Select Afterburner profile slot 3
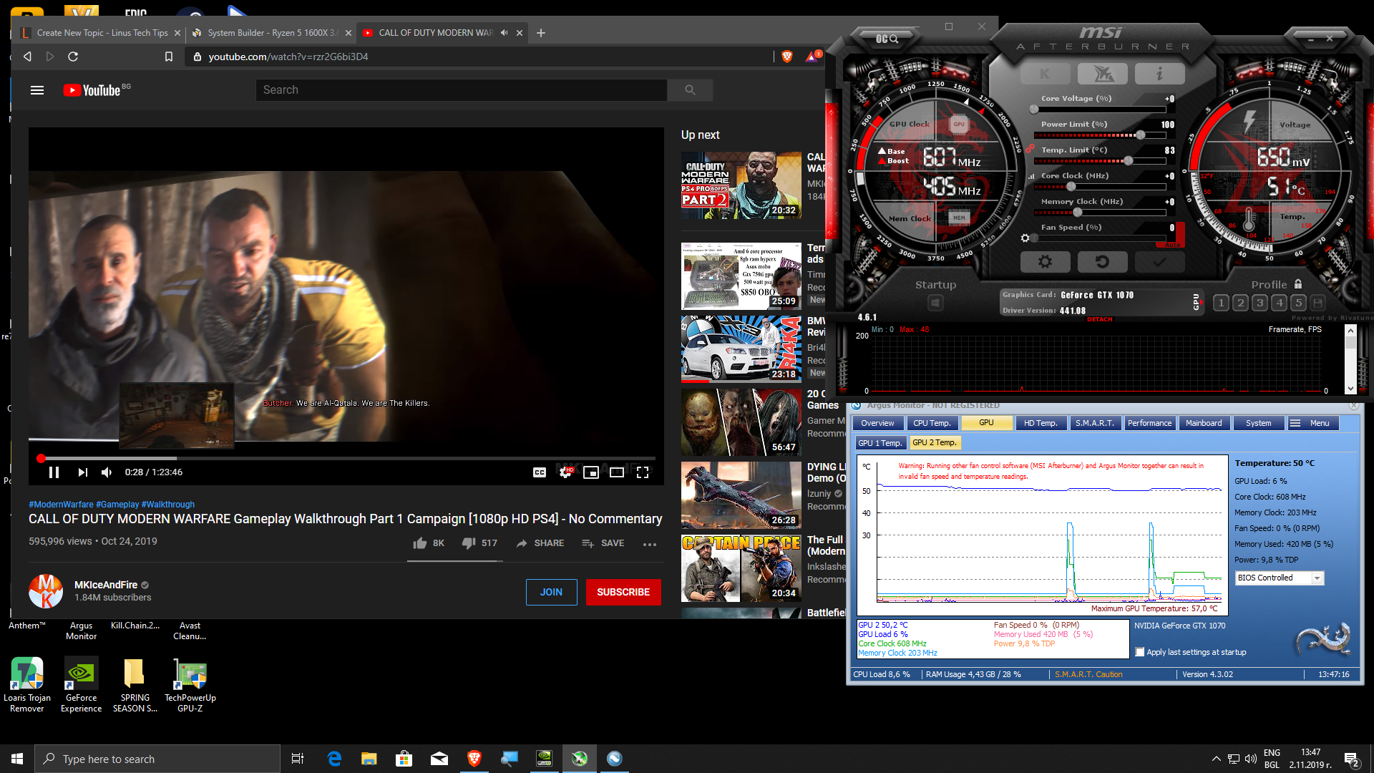This screenshot has width=1374, height=773. 1260,303
